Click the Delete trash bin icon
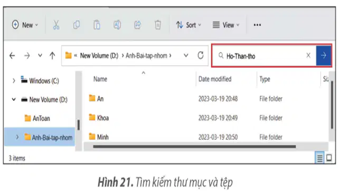 [x=158, y=25]
